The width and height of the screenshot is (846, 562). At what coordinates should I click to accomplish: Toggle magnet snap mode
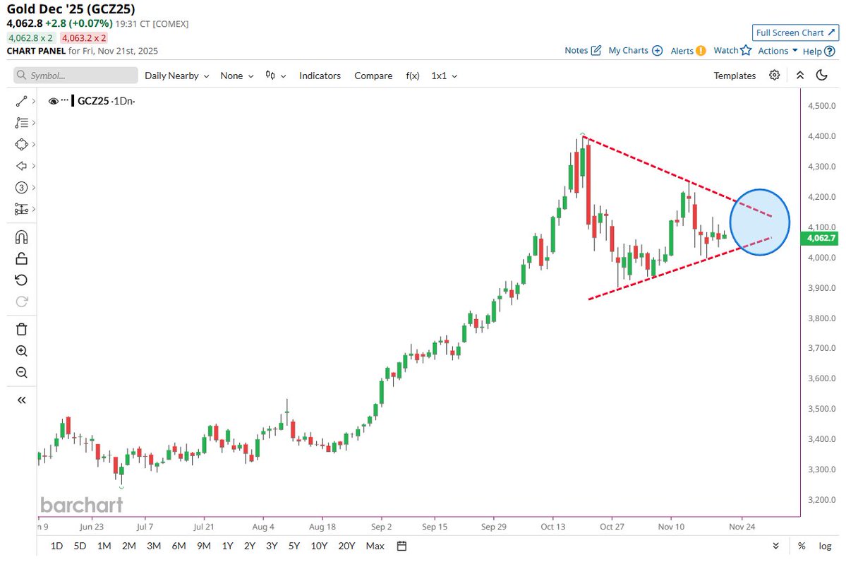pyautogui.click(x=22, y=237)
